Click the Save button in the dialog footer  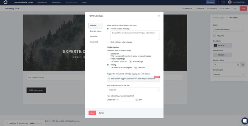tap(92, 113)
